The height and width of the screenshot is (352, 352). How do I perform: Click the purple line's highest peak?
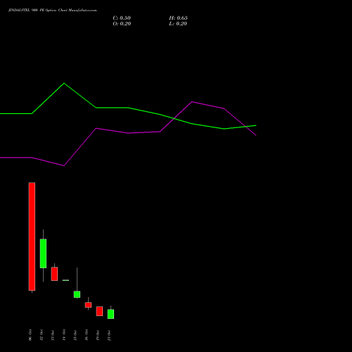point(192,102)
